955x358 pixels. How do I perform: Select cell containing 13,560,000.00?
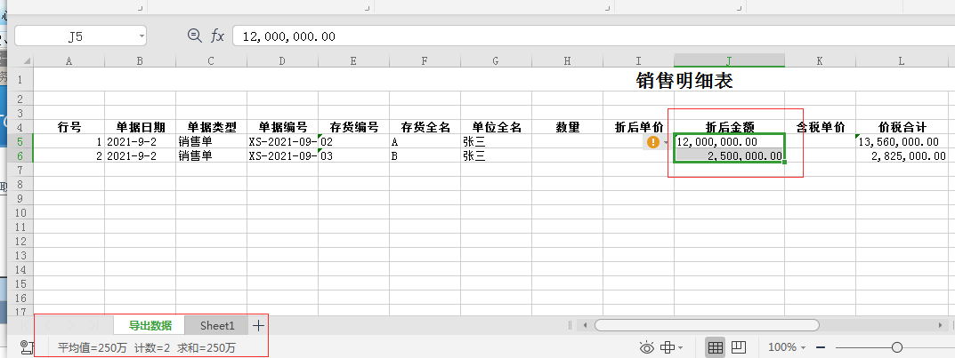pyautogui.click(x=902, y=142)
